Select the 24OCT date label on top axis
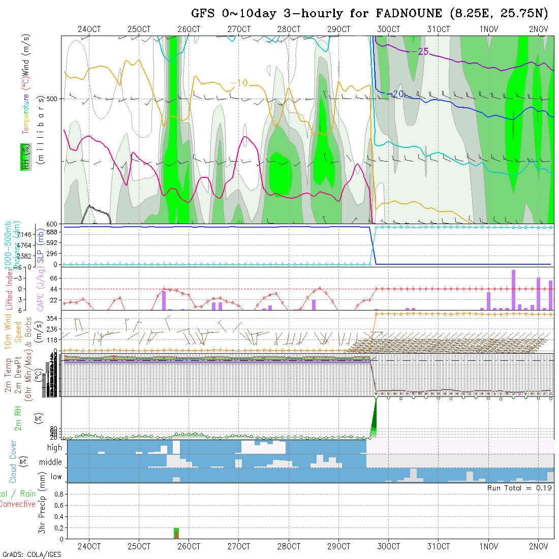559x559 pixels. (x=89, y=29)
